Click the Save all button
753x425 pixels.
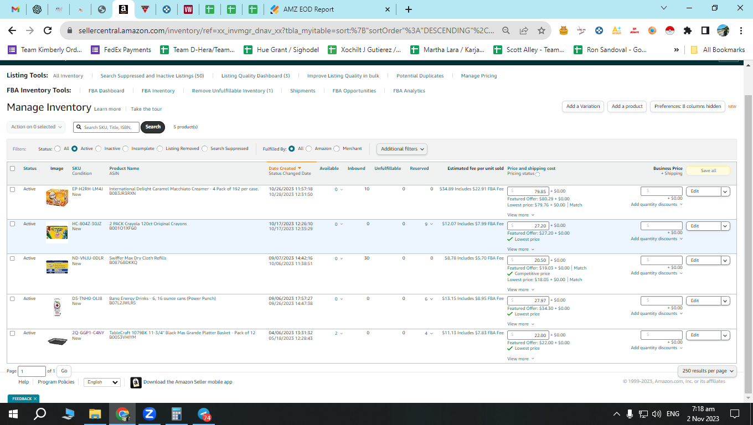[708, 171]
